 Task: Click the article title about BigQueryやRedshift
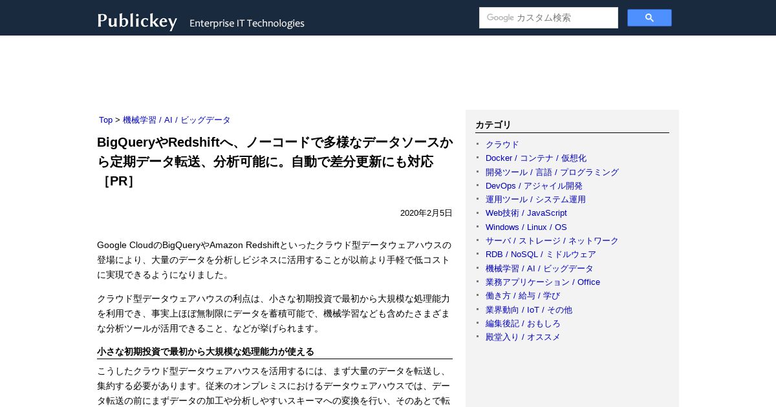275,162
